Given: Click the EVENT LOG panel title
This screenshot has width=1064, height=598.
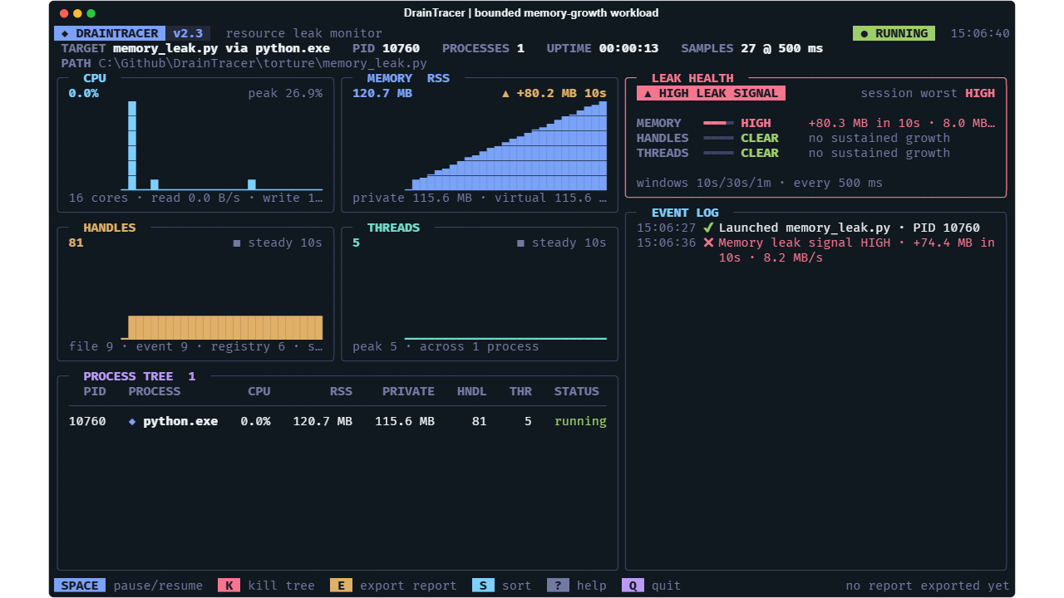Looking at the screenshot, I should [685, 213].
